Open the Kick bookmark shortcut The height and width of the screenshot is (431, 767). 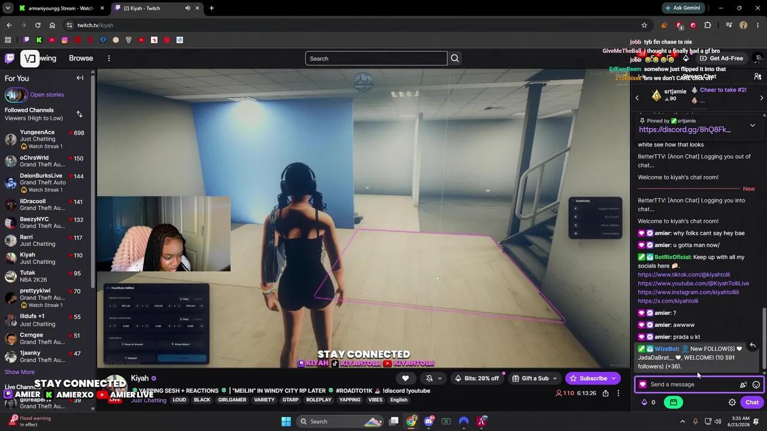point(39,40)
